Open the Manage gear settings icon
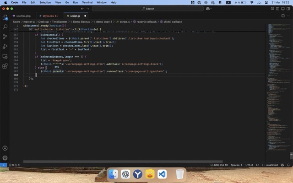Screen dimensions: 293x183 (5, 157)
